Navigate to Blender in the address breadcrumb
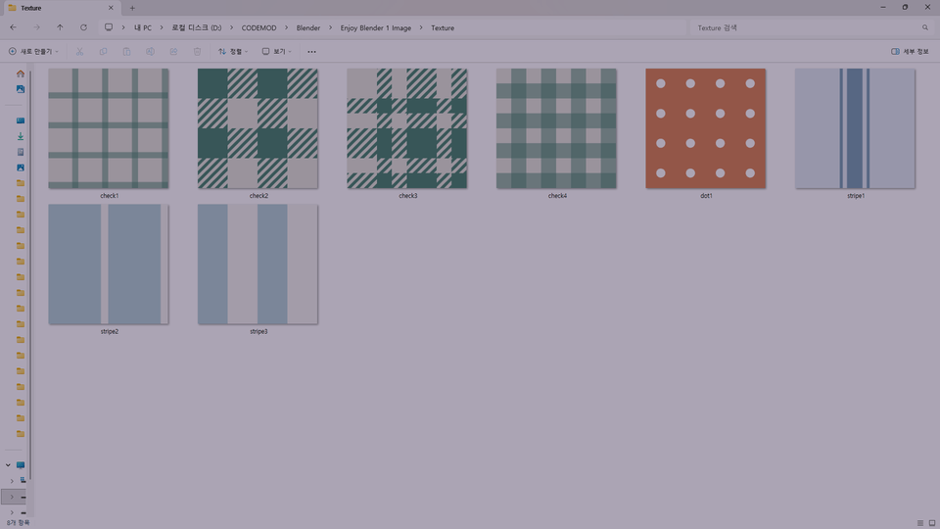The width and height of the screenshot is (940, 529). (x=308, y=27)
